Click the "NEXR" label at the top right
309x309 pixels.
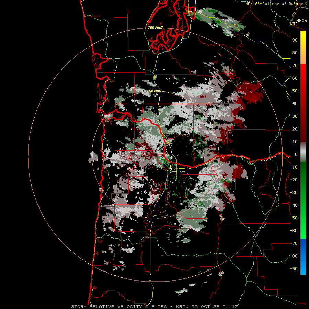(x=302, y=21)
